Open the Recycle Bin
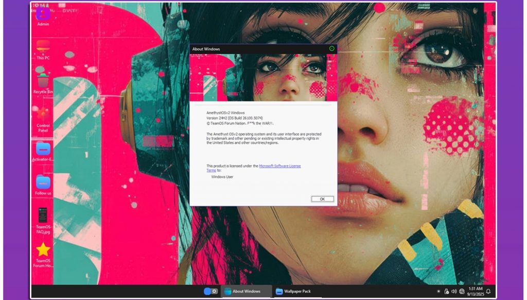527x300 pixels. (43, 82)
